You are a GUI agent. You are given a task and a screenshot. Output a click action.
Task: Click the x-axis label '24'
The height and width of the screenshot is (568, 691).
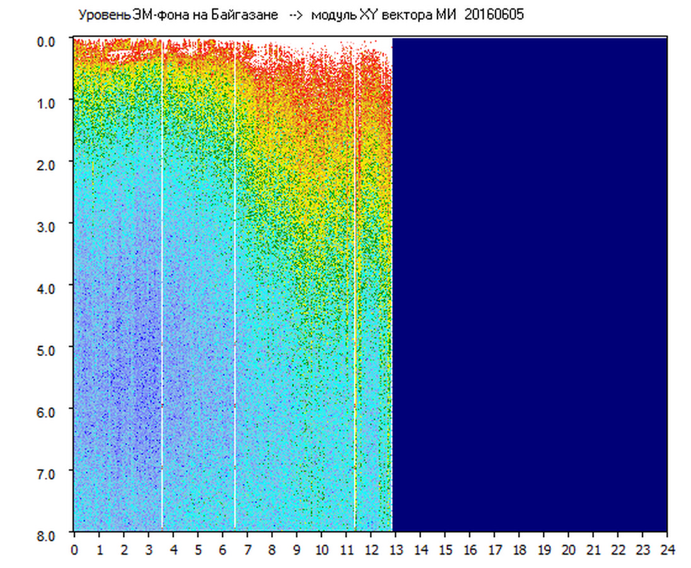(x=666, y=550)
